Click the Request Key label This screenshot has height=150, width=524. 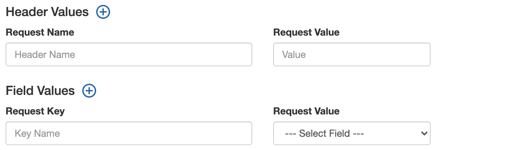point(35,111)
